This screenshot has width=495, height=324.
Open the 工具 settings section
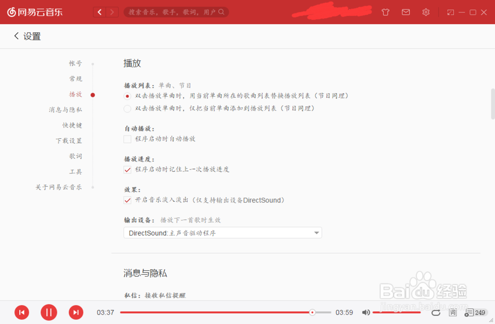point(75,171)
